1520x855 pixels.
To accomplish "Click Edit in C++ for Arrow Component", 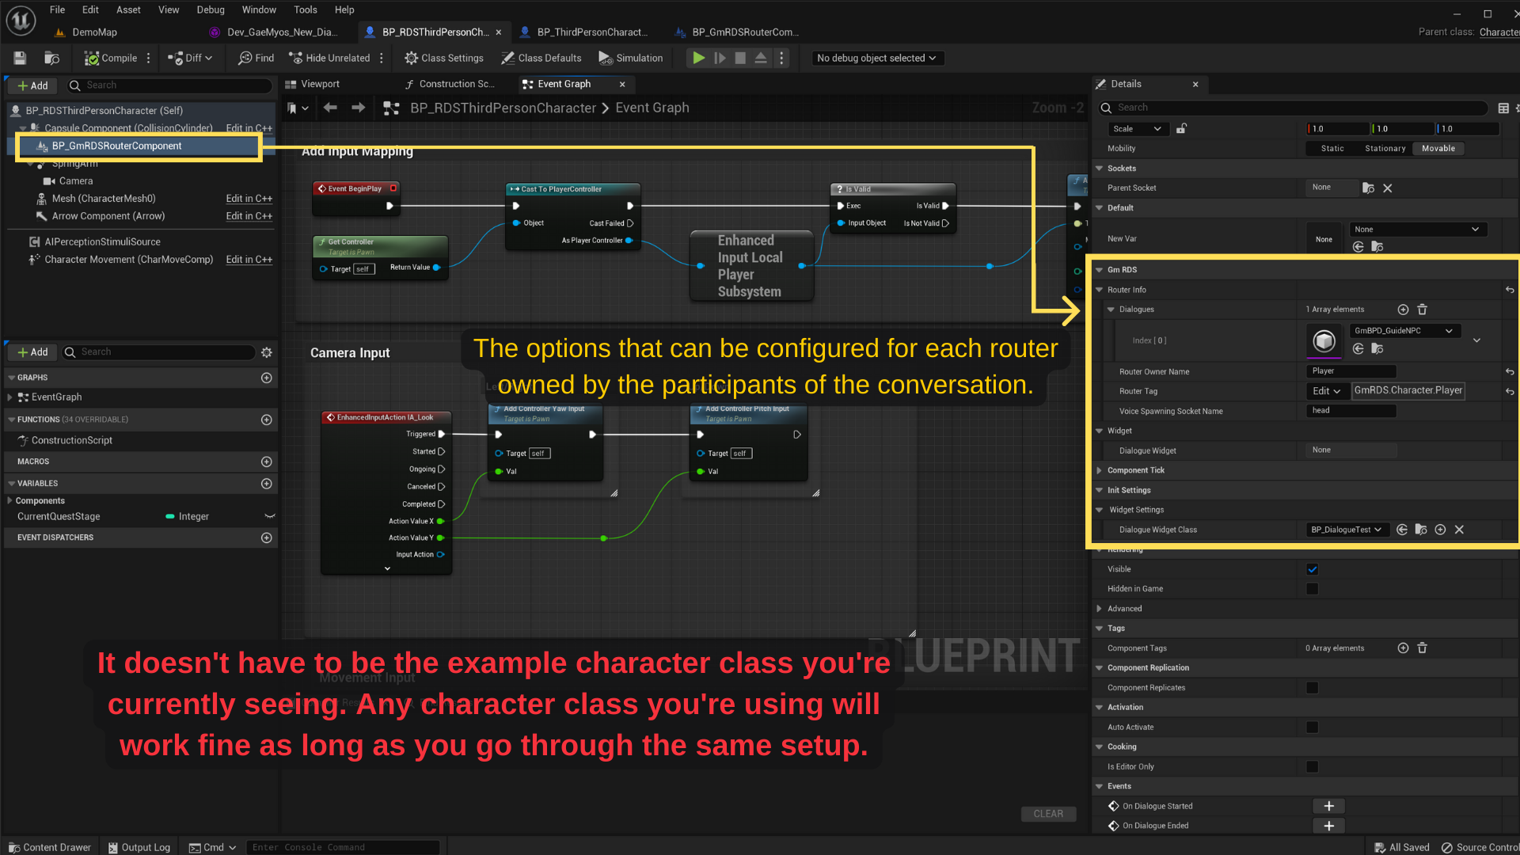I will click(249, 216).
